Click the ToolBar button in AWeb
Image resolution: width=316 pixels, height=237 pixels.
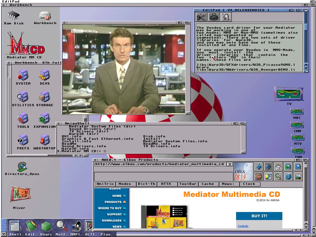point(188,184)
